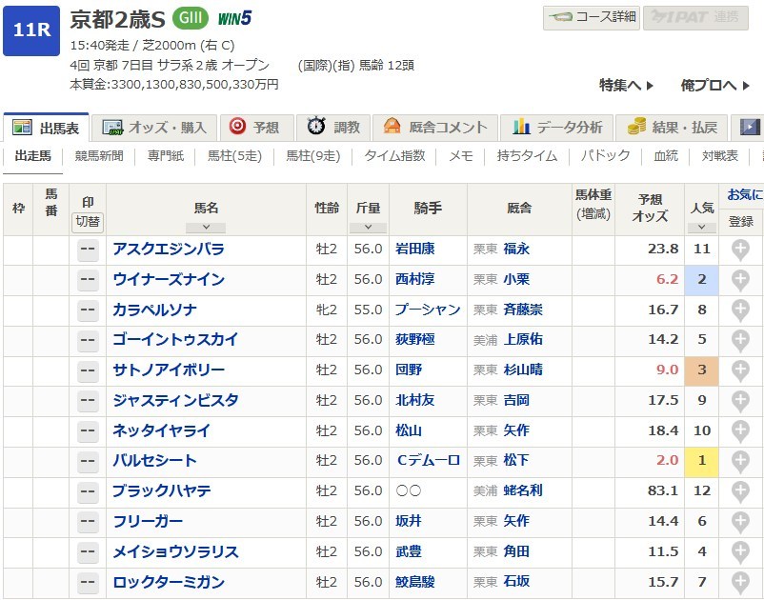Click the コース詳細 button
The width and height of the screenshot is (764, 600).
592,16
